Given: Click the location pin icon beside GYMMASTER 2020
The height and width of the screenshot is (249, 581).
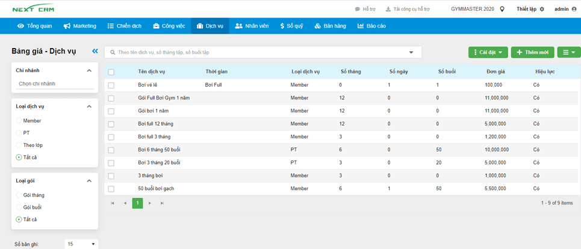Looking at the screenshot, I should (x=502, y=9).
